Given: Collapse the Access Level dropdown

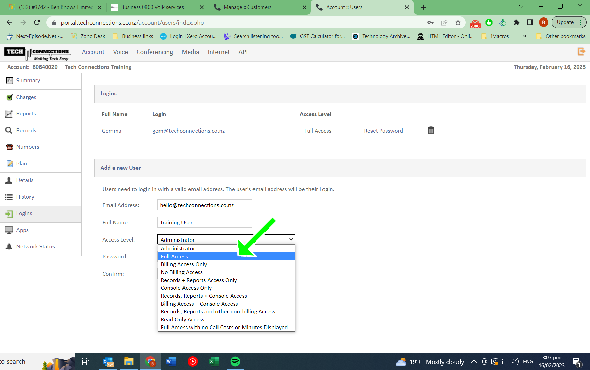Looking at the screenshot, I should [x=226, y=239].
